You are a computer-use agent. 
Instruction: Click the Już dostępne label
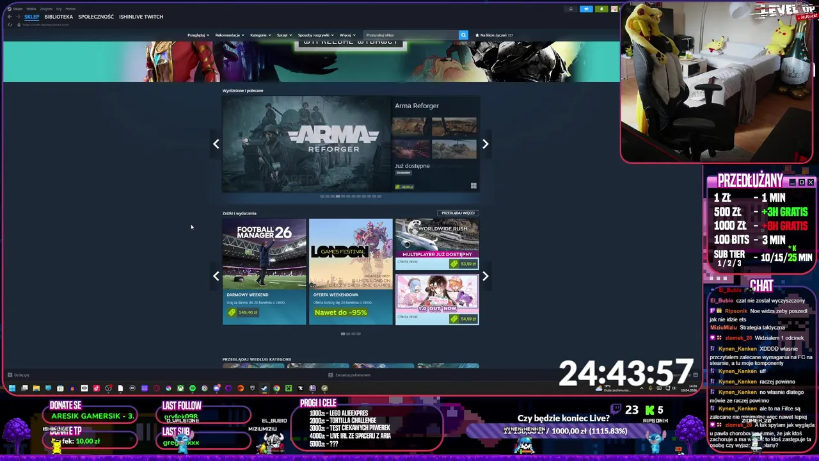coord(412,166)
